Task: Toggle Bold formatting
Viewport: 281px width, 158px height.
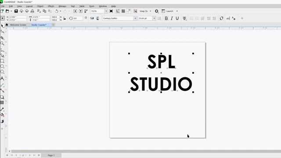Action: point(166,18)
